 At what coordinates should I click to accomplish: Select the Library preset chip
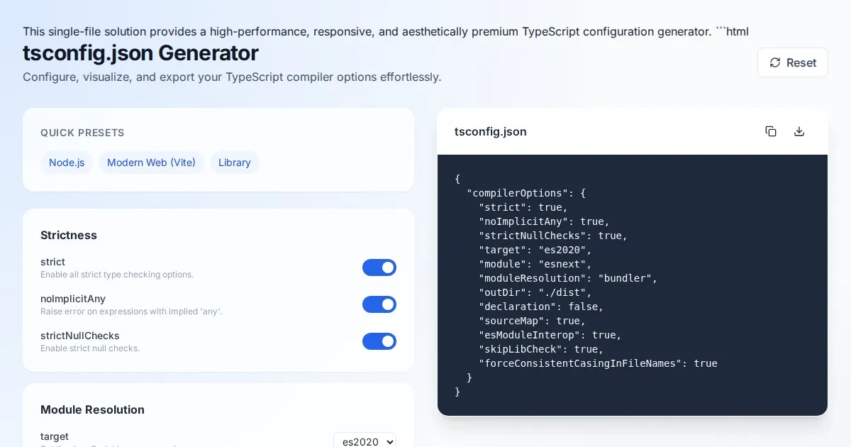click(x=234, y=162)
